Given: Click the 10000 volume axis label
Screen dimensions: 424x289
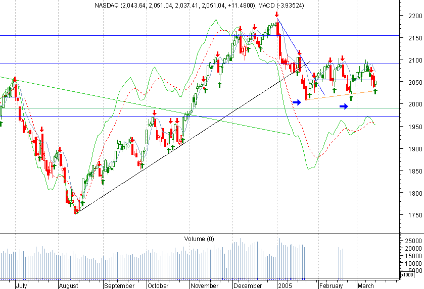Looking at the screenshot, I should click(x=413, y=263).
